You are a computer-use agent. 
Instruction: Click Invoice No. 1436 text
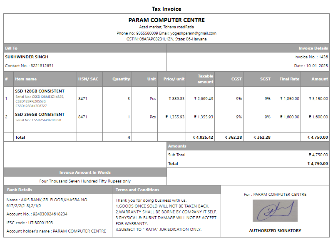coord(311,57)
